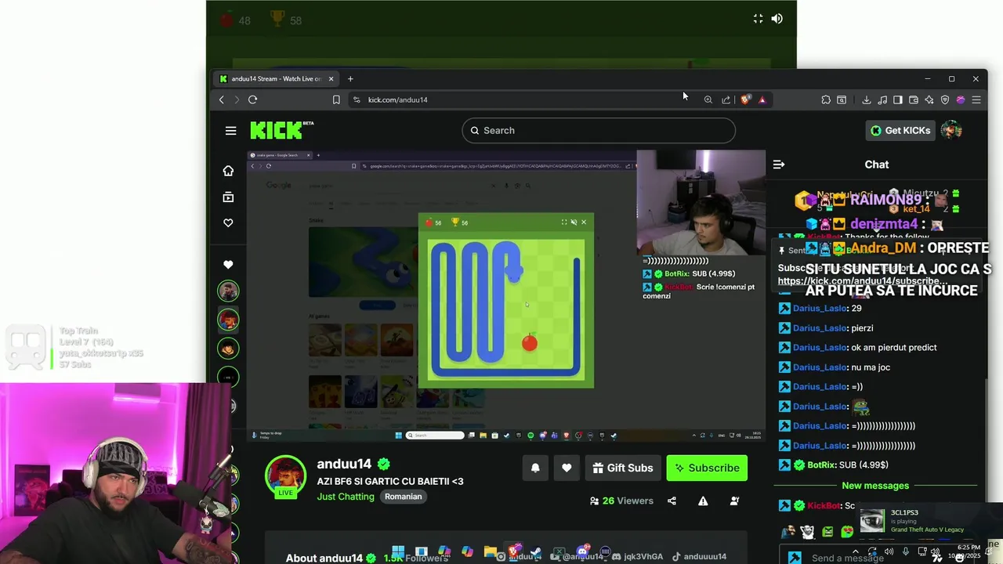Open a new browser tab

point(350,78)
